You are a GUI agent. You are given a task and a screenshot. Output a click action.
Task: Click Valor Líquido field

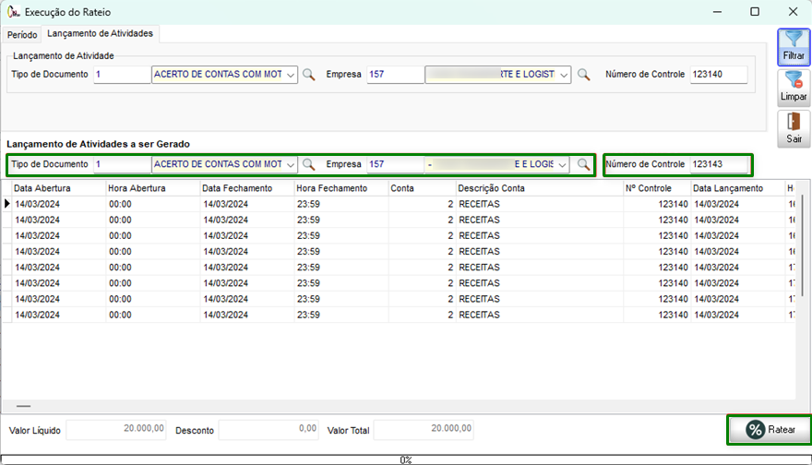pyautogui.click(x=116, y=430)
